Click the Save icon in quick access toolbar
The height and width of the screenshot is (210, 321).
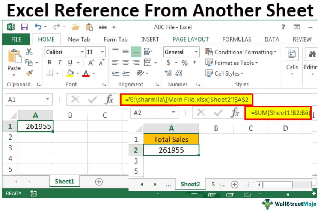(x=24, y=27)
